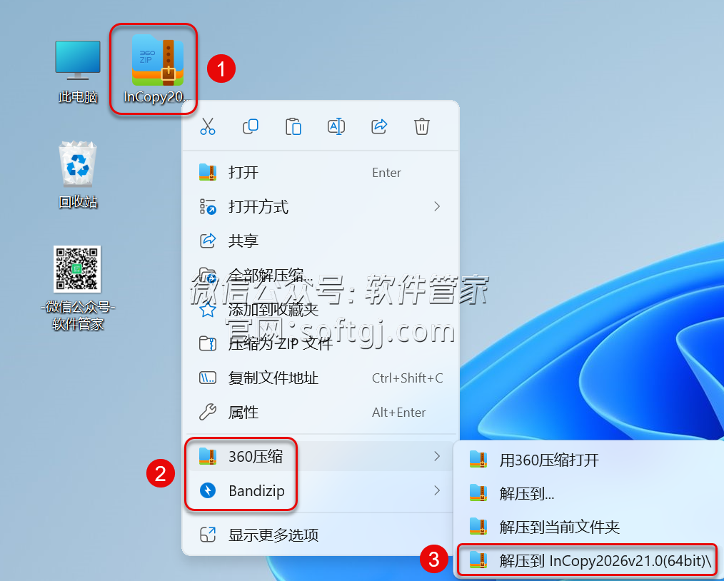This screenshot has width=724, height=581.
Task: Select the InCopy20 zip file on the desktop
Action: pos(157,69)
